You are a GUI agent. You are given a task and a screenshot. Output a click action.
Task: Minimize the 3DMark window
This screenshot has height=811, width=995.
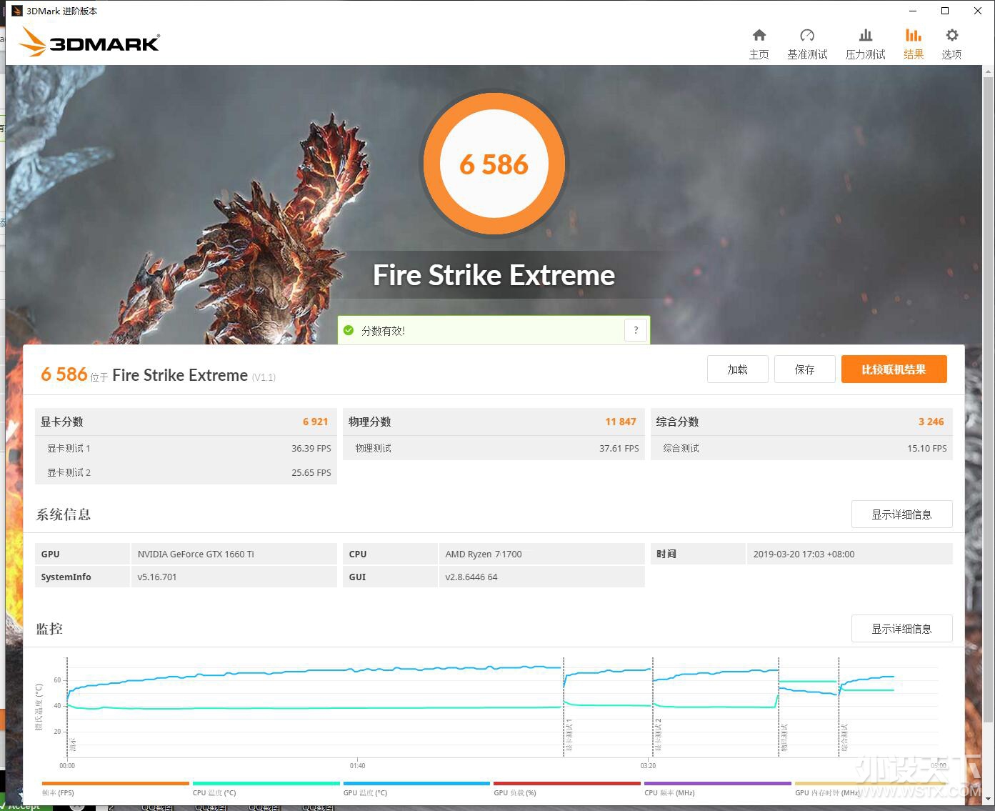[912, 11]
